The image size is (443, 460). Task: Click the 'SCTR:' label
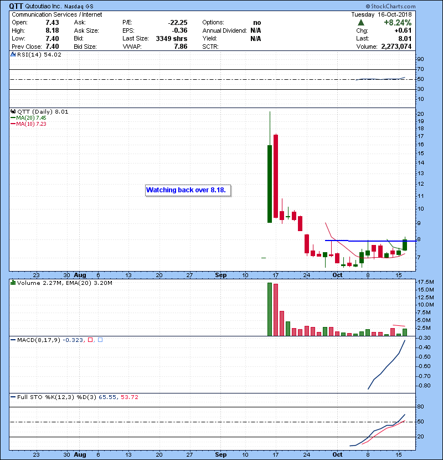[210, 47]
